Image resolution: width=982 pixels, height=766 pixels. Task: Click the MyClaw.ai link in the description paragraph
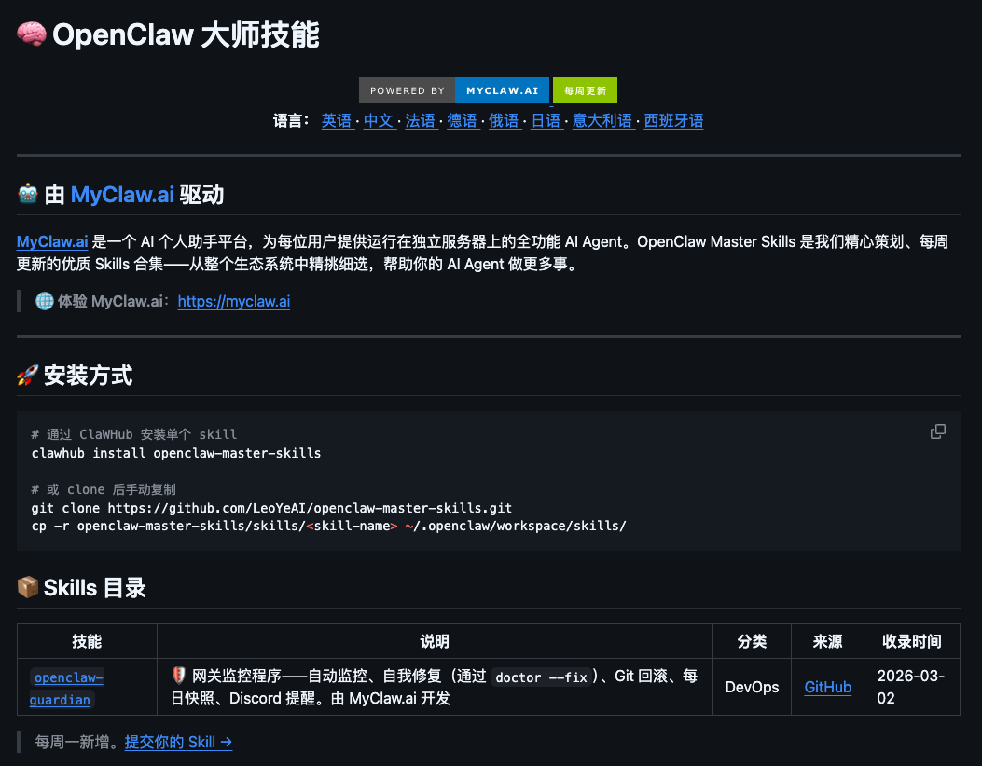[51, 241]
